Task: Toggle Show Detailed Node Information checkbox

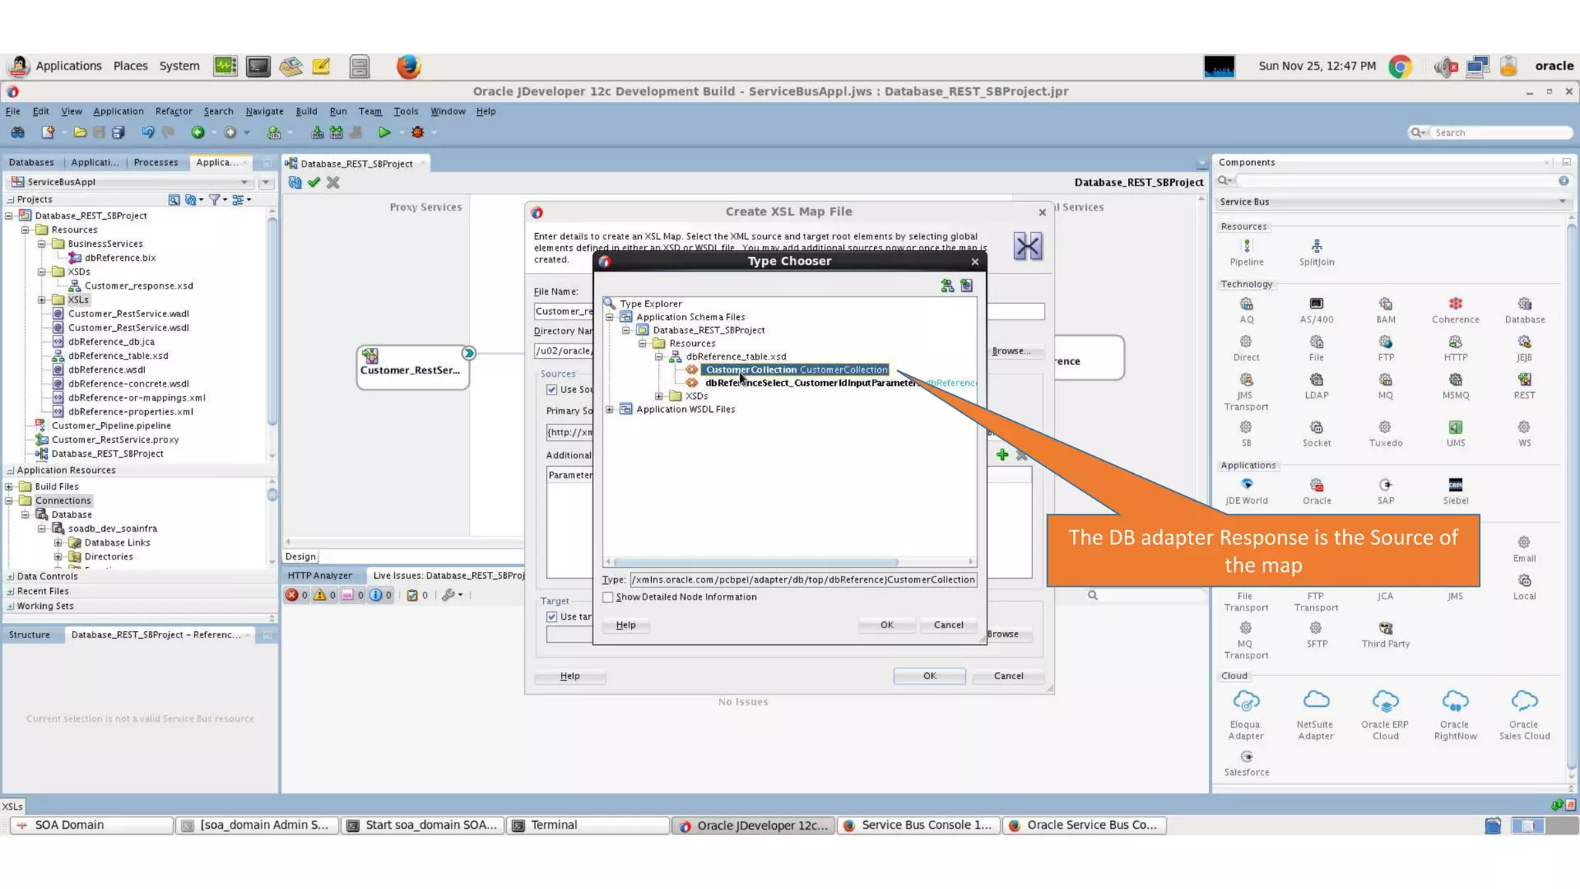Action: [608, 597]
